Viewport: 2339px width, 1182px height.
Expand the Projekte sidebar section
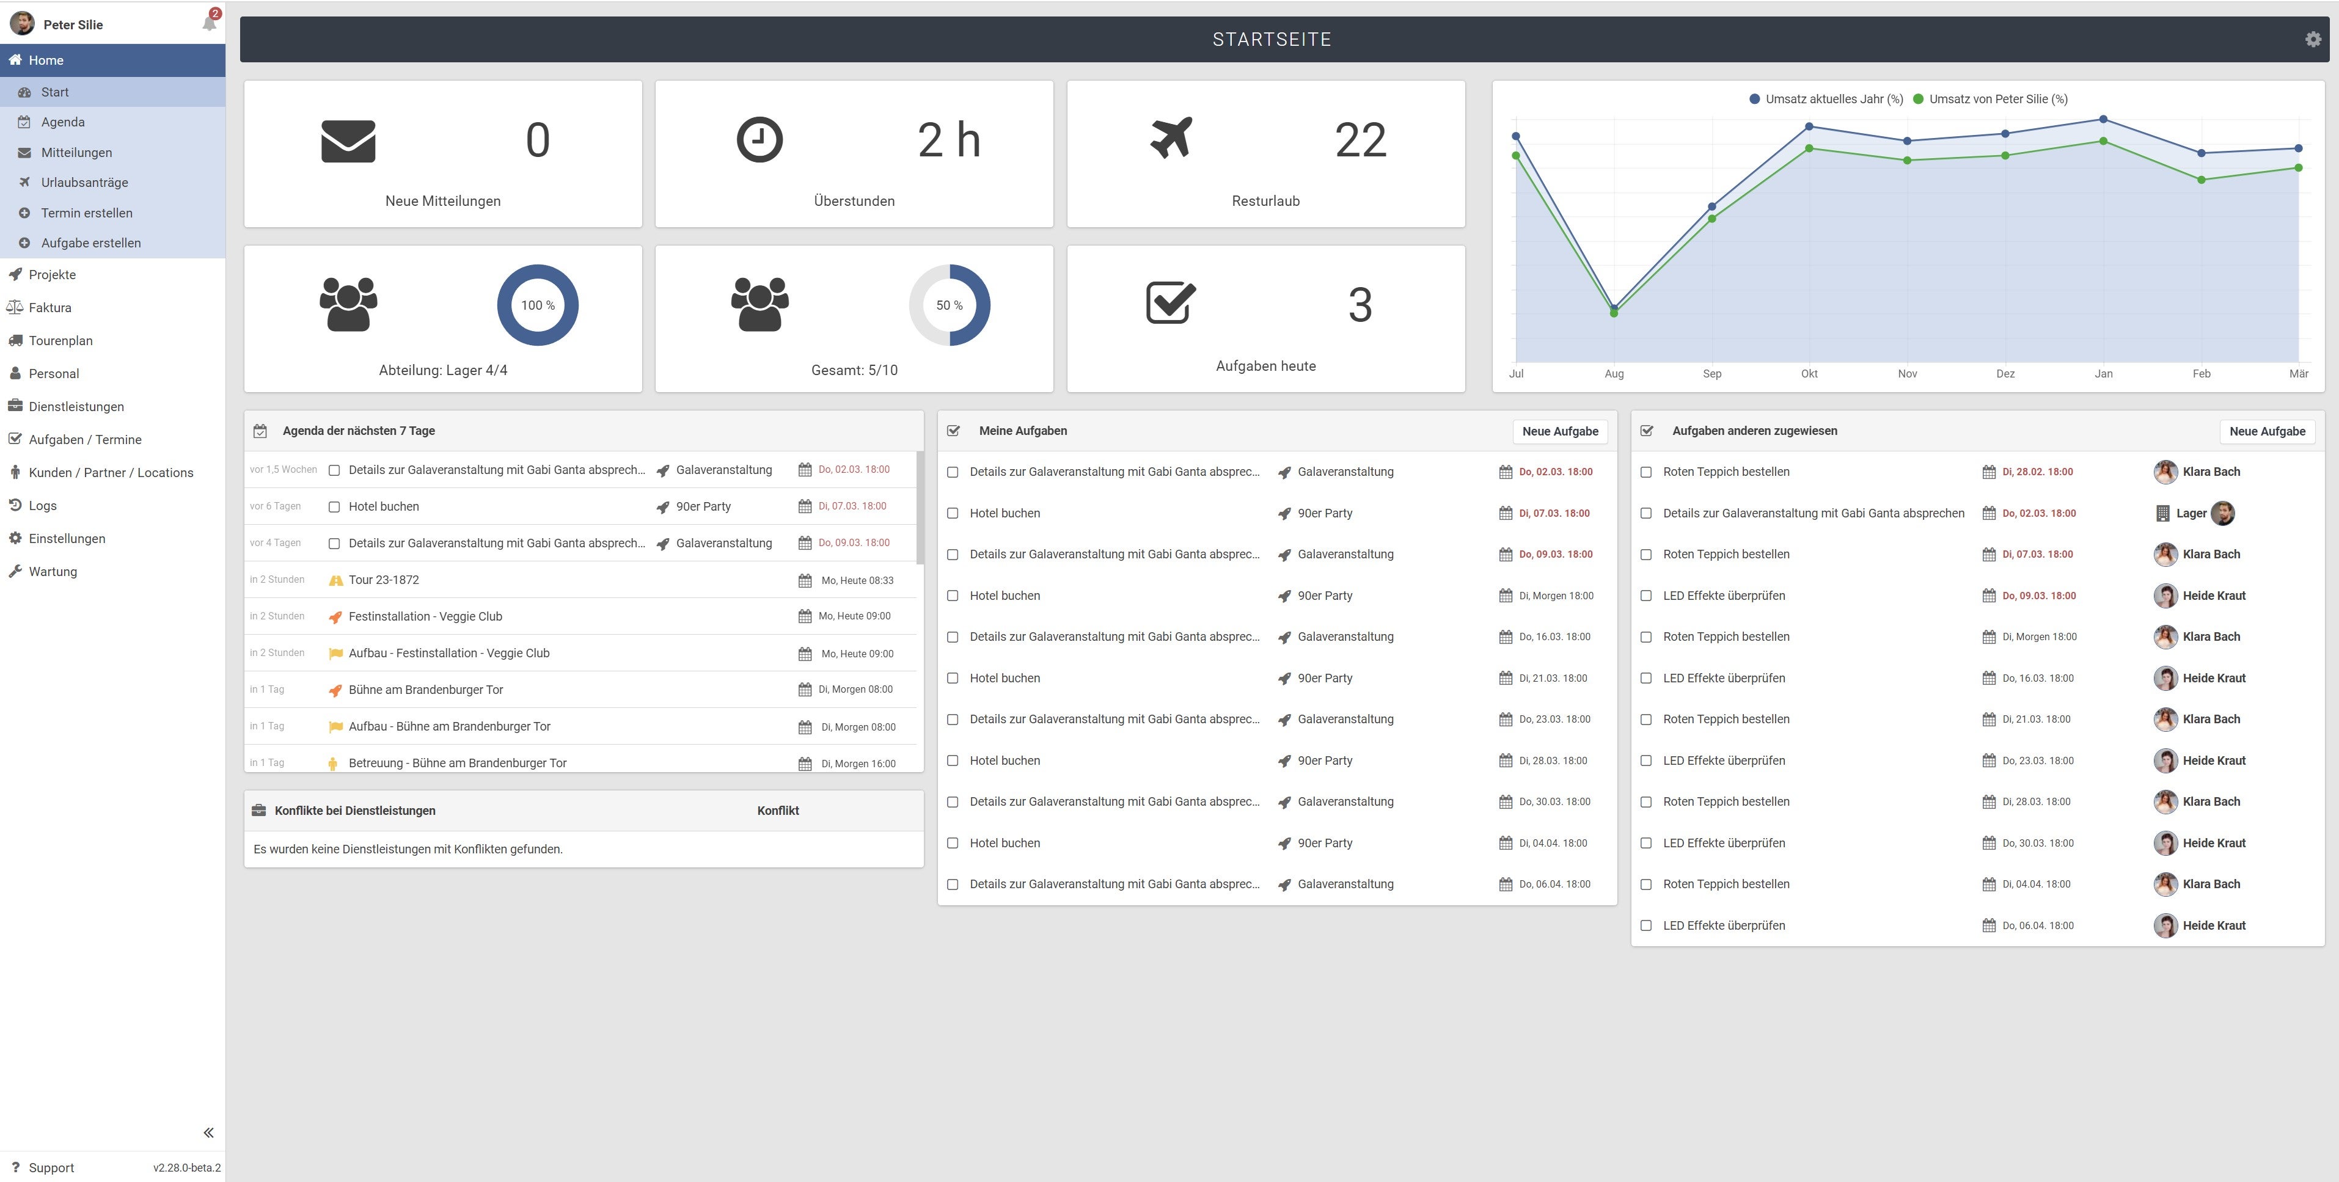(52, 274)
